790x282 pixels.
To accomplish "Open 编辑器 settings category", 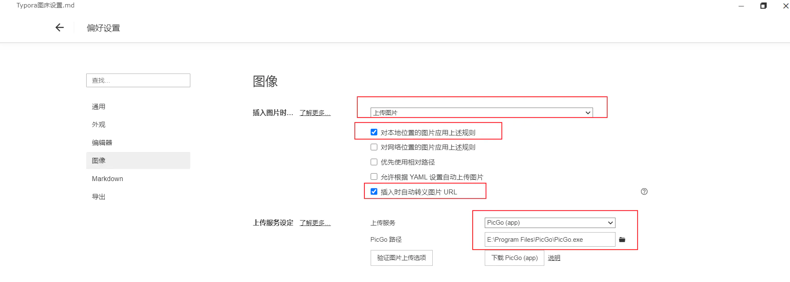I will click(138, 142).
